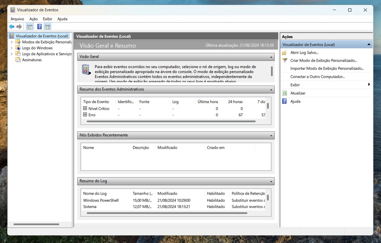Click the show/hide console tree toolbar icon
The width and height of the screenshot is (381, 243).
click(x=30, y=27)
